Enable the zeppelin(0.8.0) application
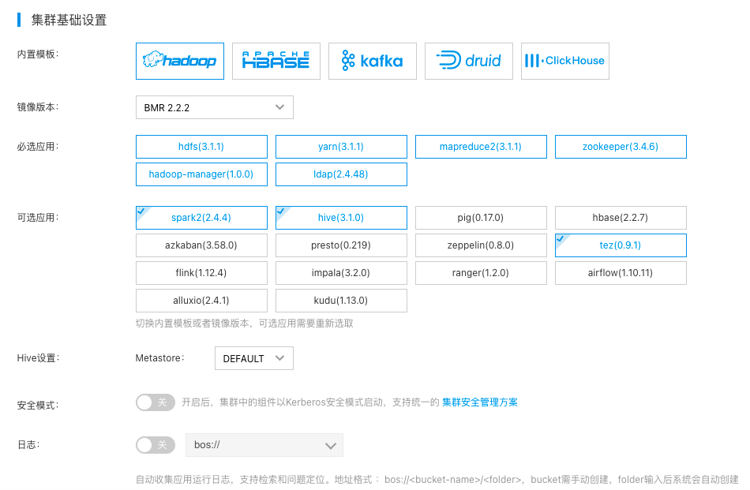750x490 pixels. pyautogui.click(x=481, y=245)
